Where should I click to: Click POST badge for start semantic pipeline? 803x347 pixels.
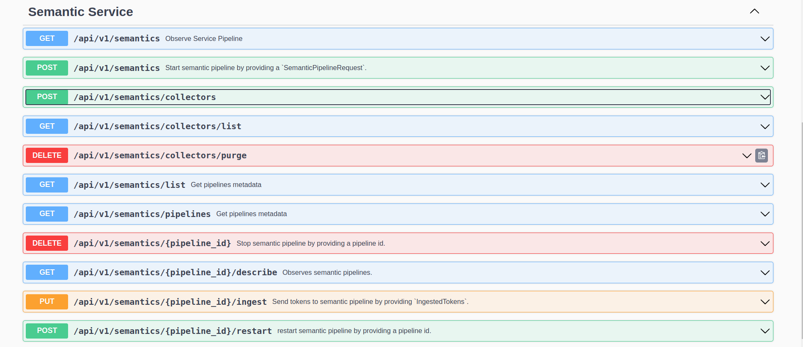coord(47,68)
